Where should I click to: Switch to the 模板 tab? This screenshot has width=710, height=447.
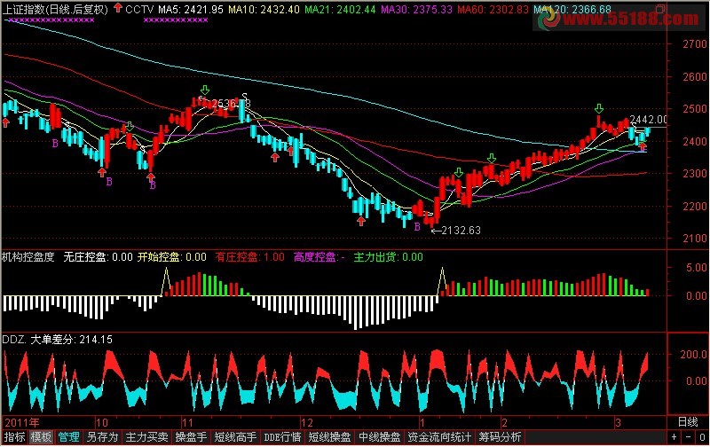(41, 437)
